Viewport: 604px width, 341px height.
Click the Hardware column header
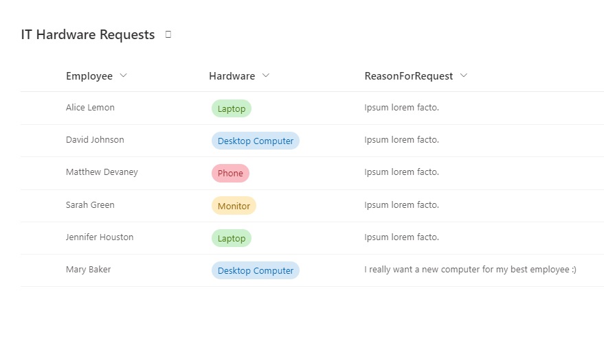[x=232, y=76]
